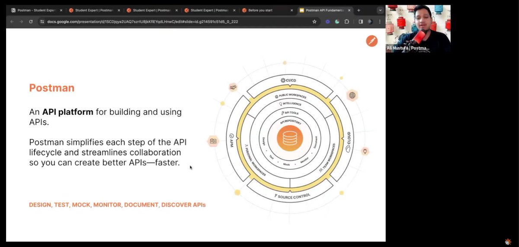Open the tab search dropdown
Viewport: 519px width, 247px height.
380,10
